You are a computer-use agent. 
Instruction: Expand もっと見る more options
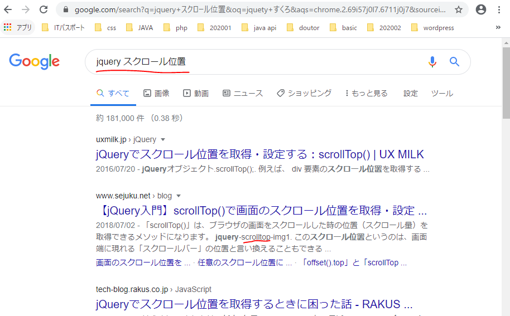point(367,94)
